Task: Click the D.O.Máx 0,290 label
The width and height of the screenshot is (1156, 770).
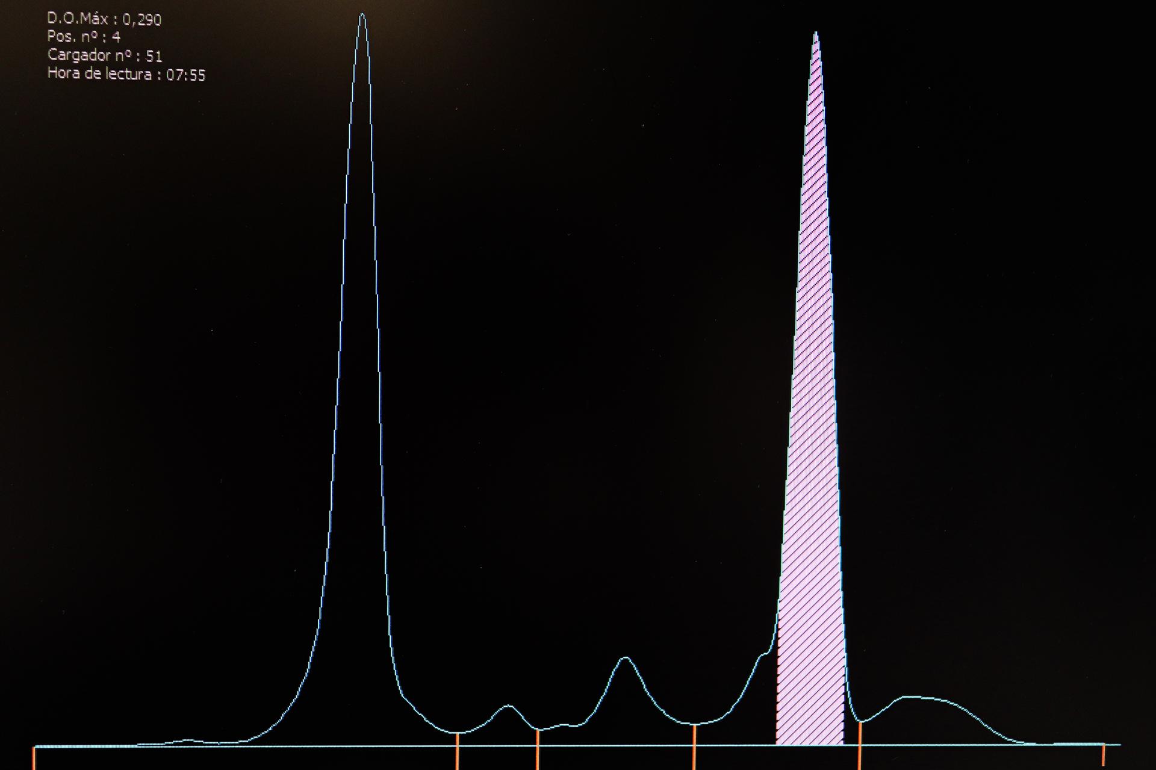Action: coord(104,19)
